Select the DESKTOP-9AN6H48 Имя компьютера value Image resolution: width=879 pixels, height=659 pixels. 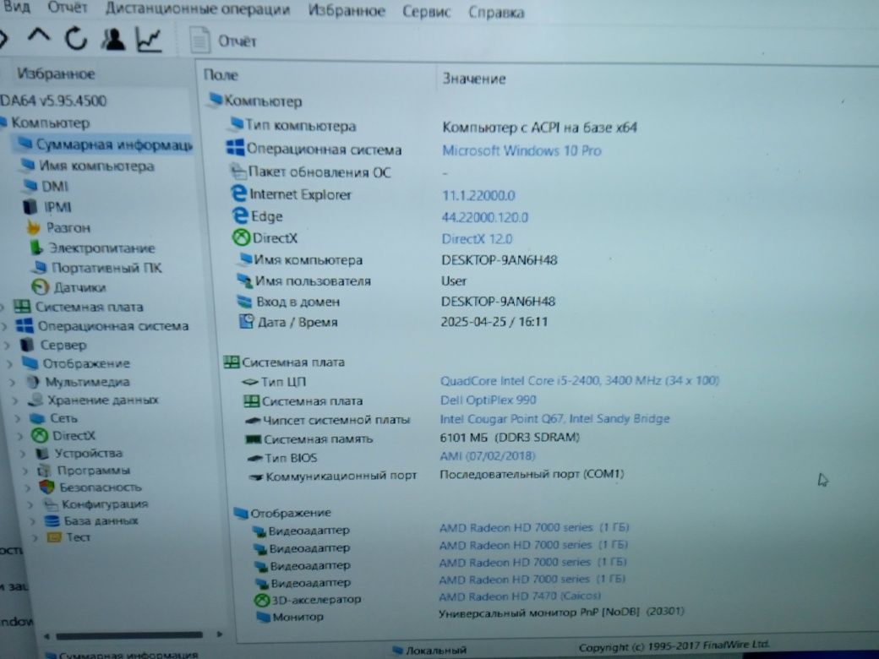click(x=499, y=260)
